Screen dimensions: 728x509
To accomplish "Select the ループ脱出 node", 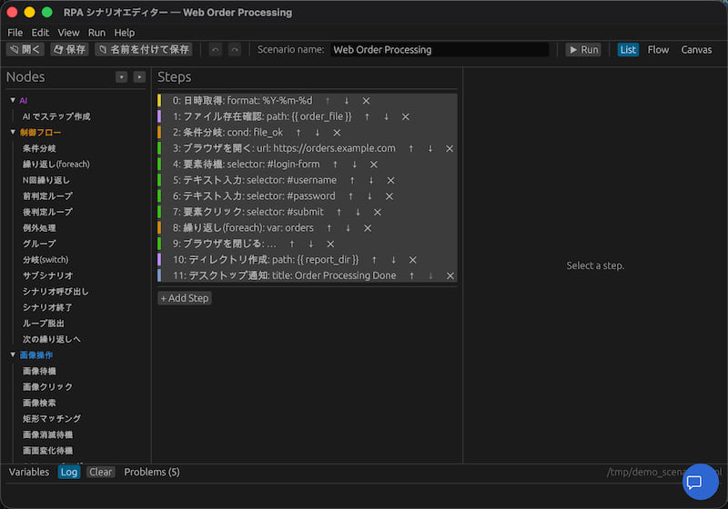I will pyautogui.click(x=43, y=323).
